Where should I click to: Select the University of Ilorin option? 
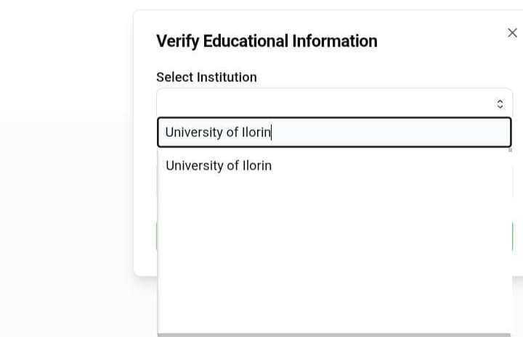[334, 166]
